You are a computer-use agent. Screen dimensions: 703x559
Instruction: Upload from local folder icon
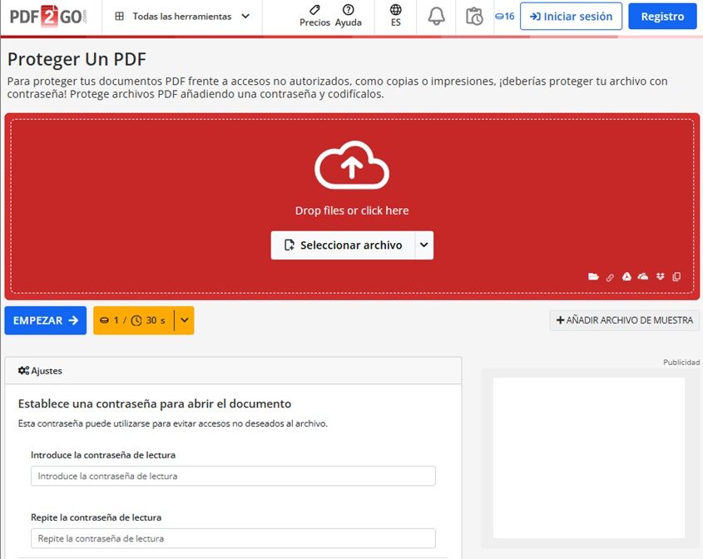594,276
